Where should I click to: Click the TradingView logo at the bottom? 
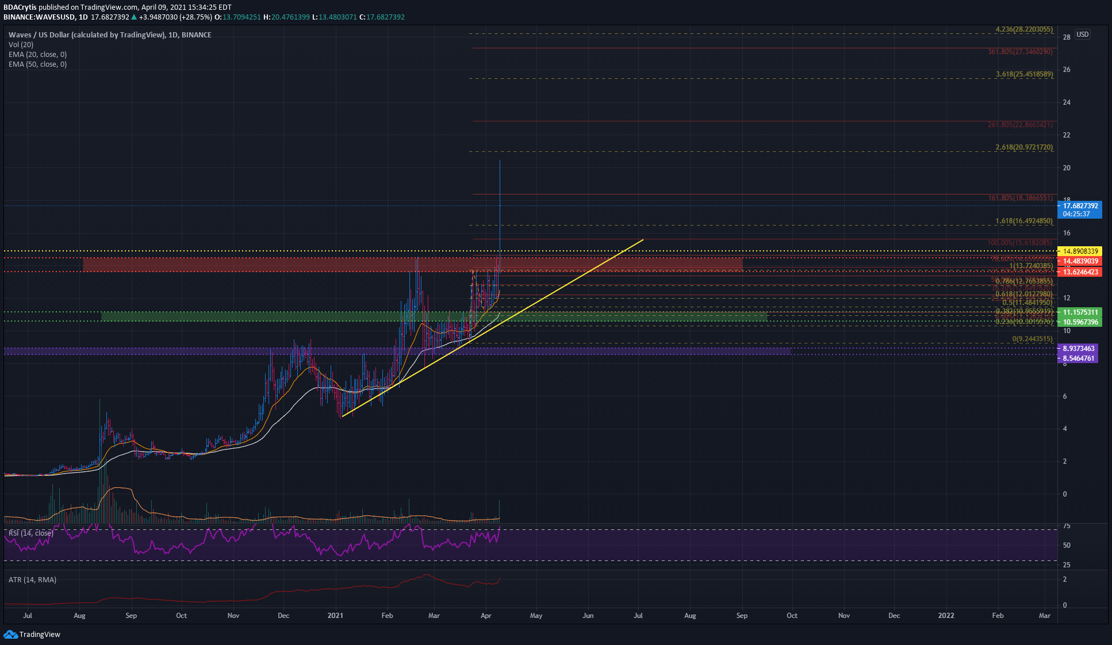pyautogui.click(x=32, y=634)
